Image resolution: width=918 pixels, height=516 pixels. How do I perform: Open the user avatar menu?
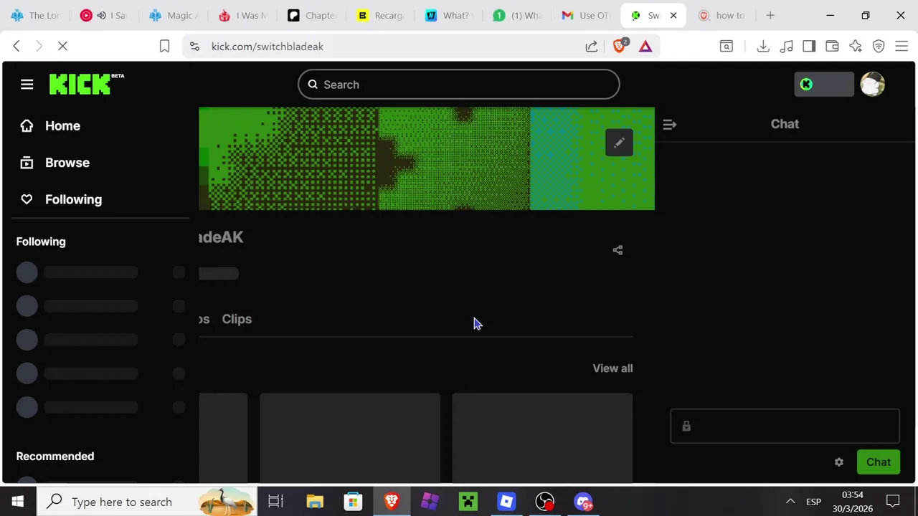tap(873, 85)
